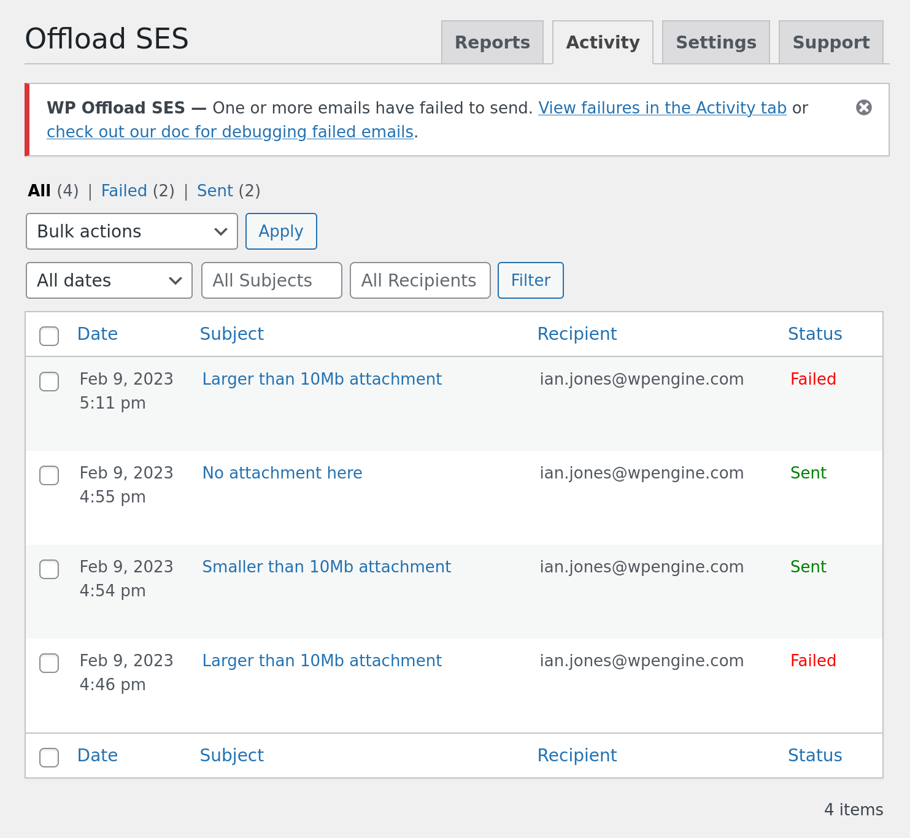910x838 pixels.
Task: Filter list to Failed emails
Action: (x=124, y=191)
